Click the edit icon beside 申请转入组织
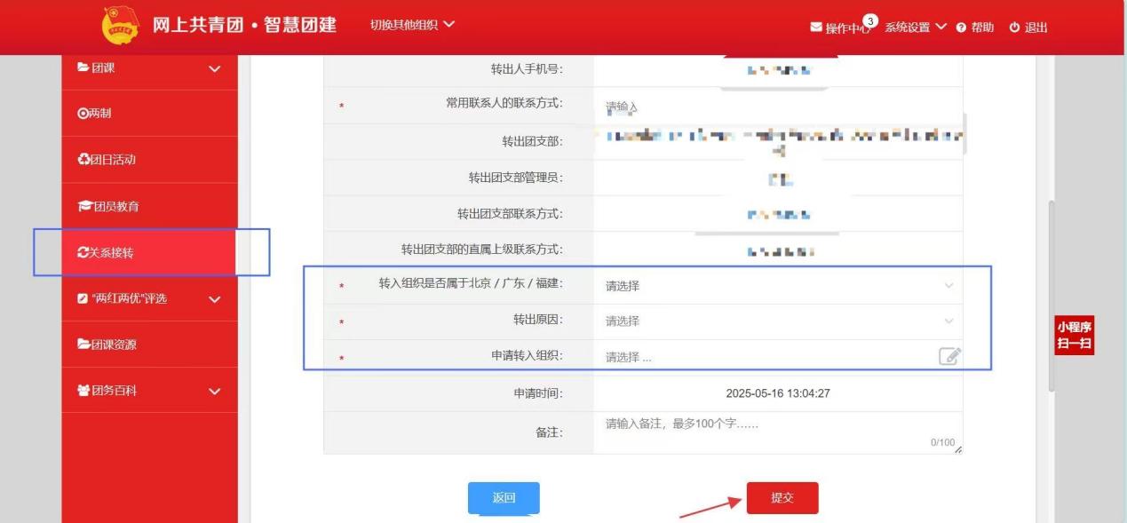Image resolution: width=1127 pixels, height=523 pixels. pyautogui.click(x=949, y=356)
